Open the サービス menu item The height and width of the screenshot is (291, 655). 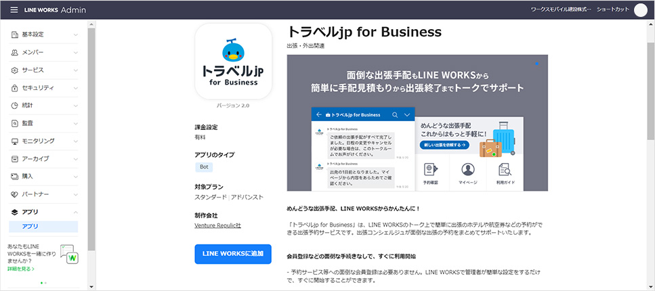pyautogui.click(x=43, y=70)
